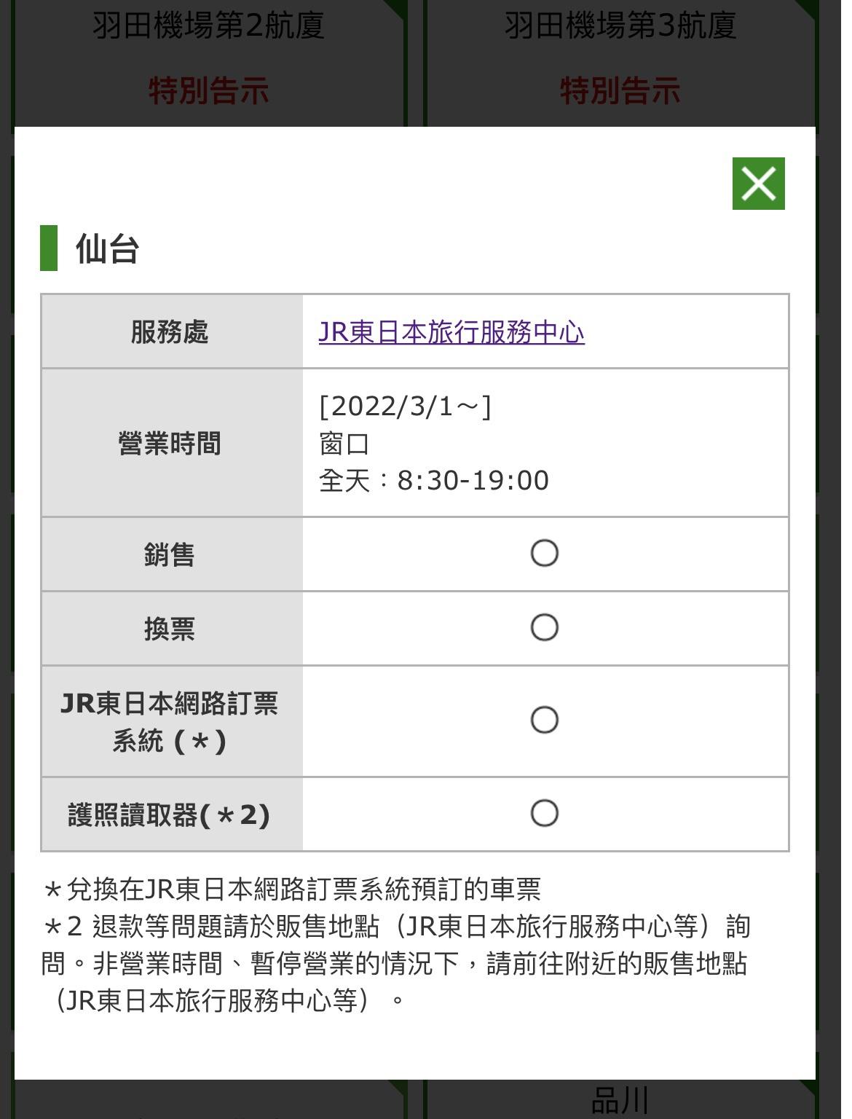Click the 營業時間 row label
Screen dimensions: 852x1119
[x=170, y=443]
